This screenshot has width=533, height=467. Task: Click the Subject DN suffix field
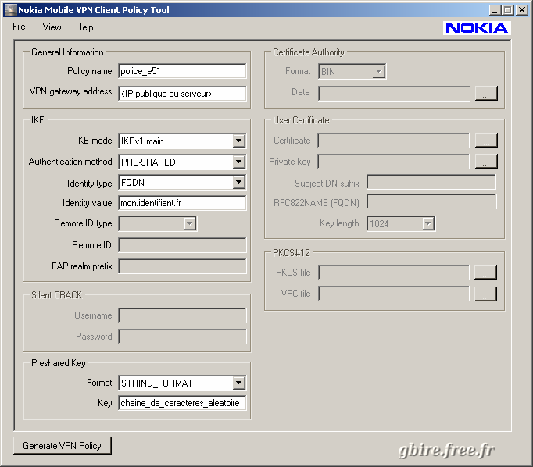pos(431,183)
